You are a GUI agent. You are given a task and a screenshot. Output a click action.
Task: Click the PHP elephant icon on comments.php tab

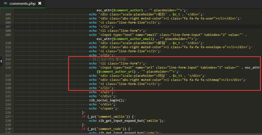(x=5, y=4)
